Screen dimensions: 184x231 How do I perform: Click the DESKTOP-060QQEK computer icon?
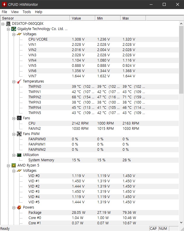(x=8, y=24)
